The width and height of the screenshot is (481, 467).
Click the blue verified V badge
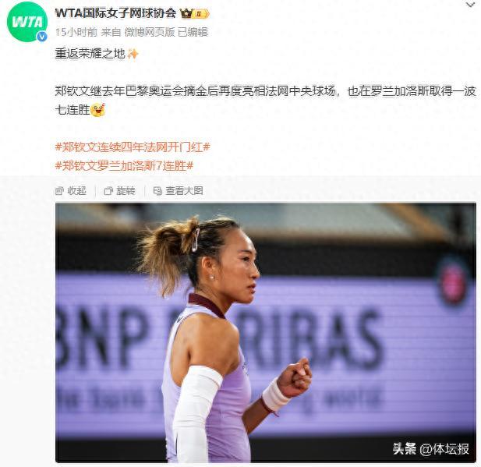pos(42,37)
